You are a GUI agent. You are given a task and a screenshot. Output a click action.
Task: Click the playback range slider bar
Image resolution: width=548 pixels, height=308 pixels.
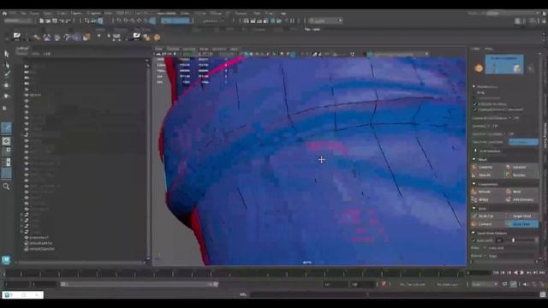point(139,284)
